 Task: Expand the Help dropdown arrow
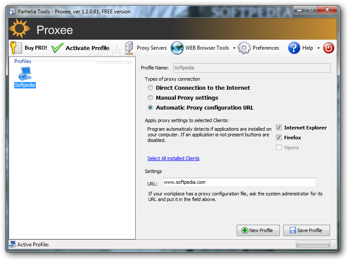point(318,48)
